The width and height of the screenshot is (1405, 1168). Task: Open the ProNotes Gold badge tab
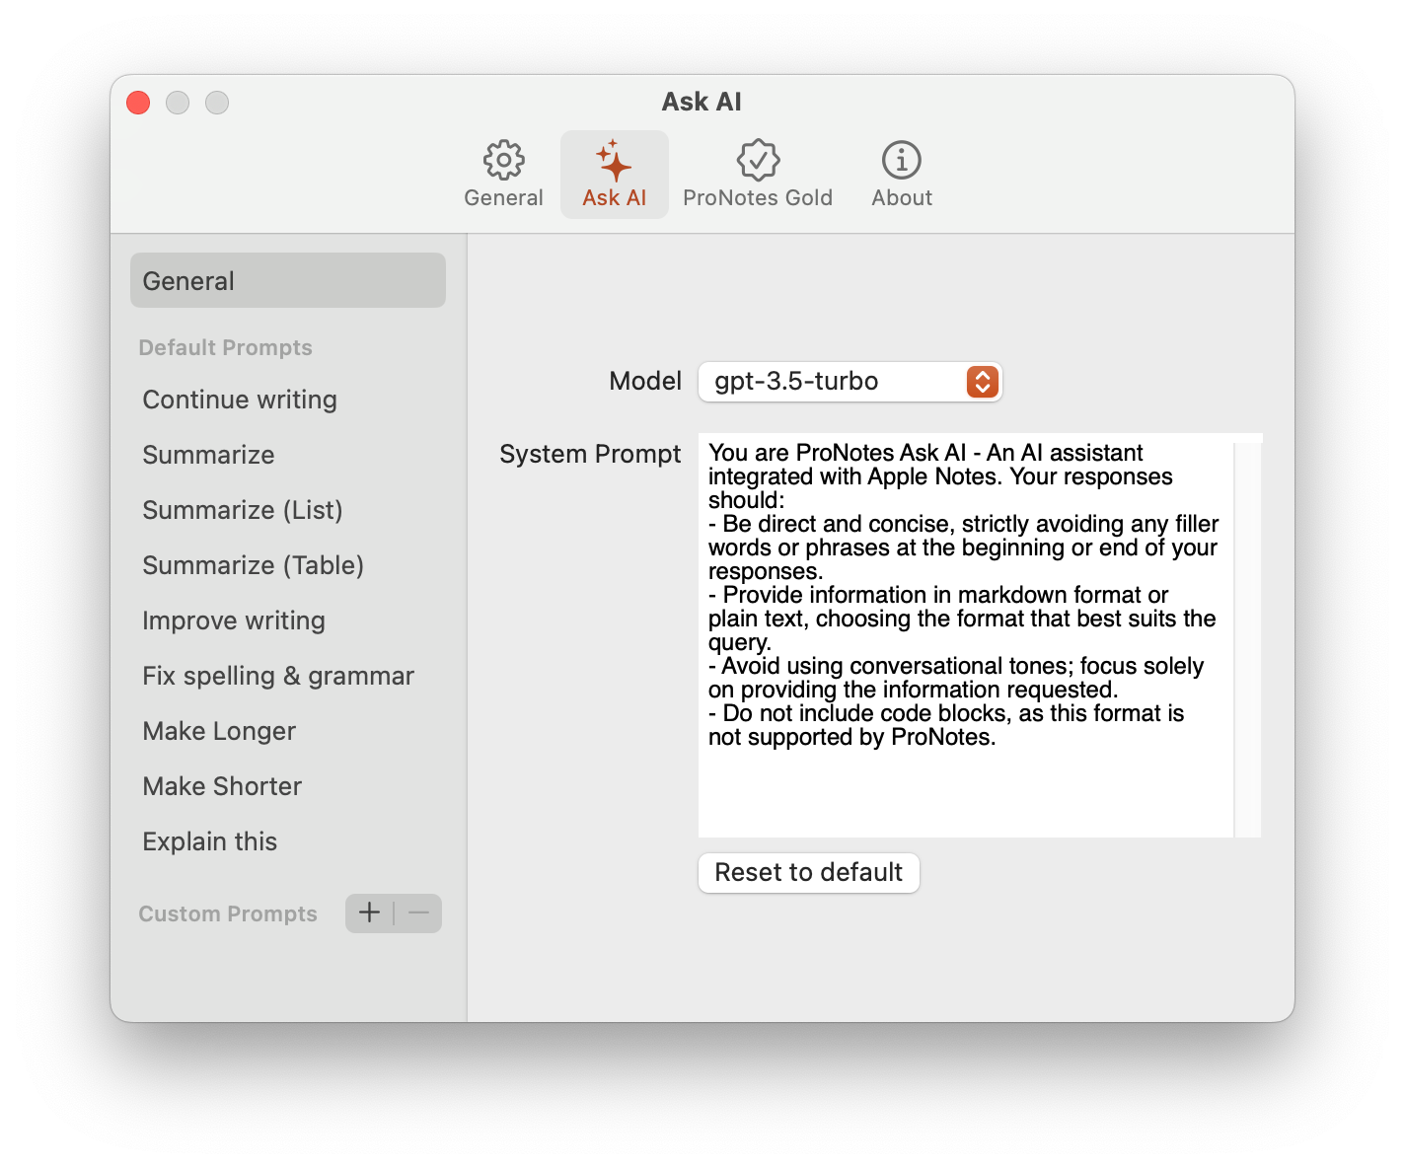pyautogui.click(x=758, y=175)
